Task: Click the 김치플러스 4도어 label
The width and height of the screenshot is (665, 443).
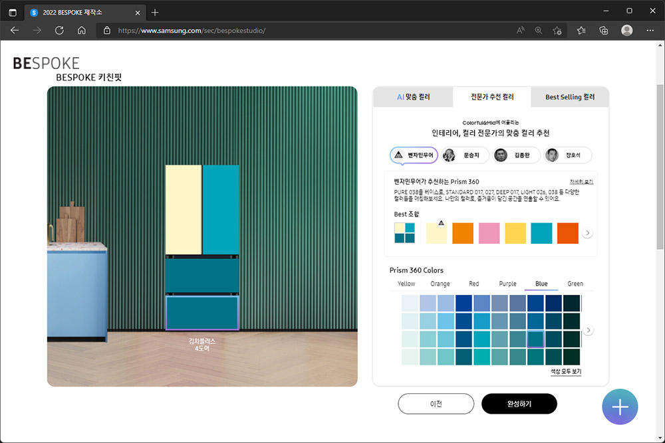Action: click(202, 345)
